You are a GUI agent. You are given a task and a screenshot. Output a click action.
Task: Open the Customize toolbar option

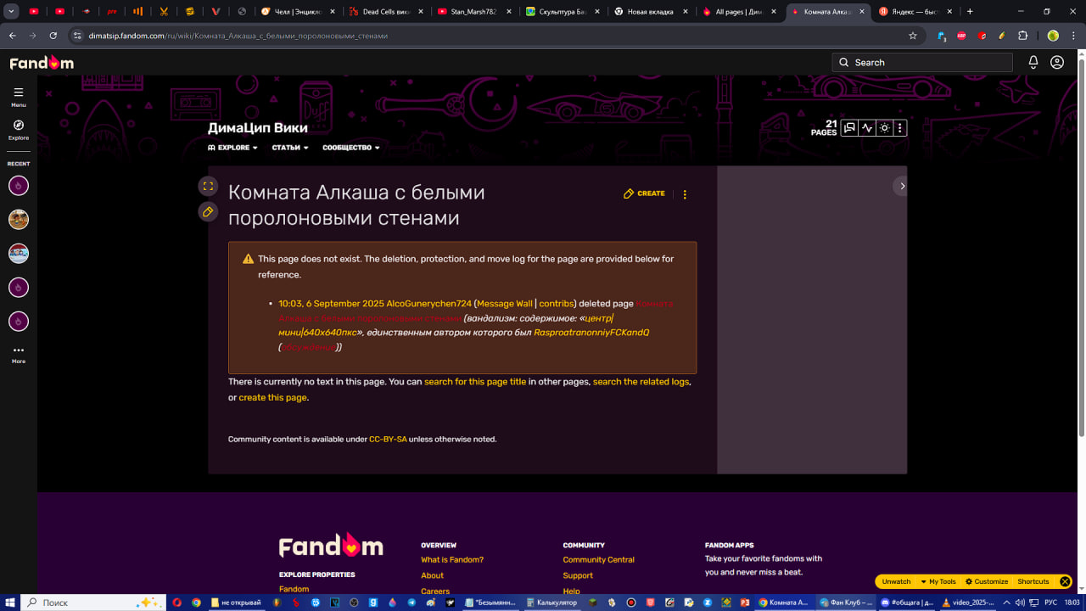coord(987,581)
